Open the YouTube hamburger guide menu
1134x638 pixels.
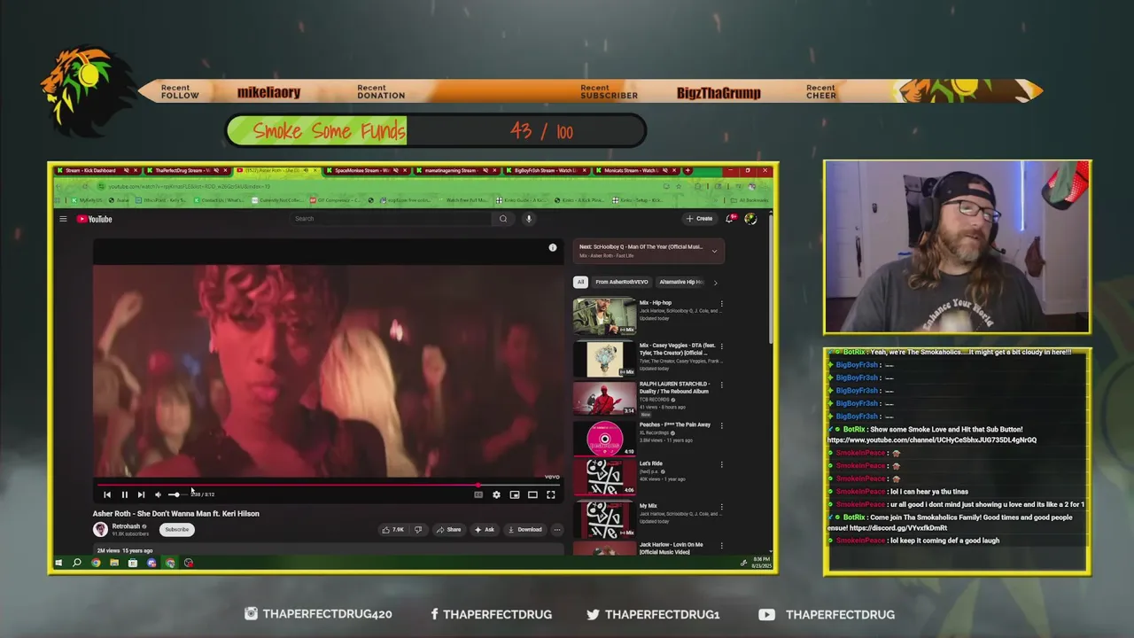point(63,219)
